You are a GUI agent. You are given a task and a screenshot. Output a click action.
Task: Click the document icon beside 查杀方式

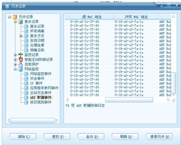click(26, 36)
